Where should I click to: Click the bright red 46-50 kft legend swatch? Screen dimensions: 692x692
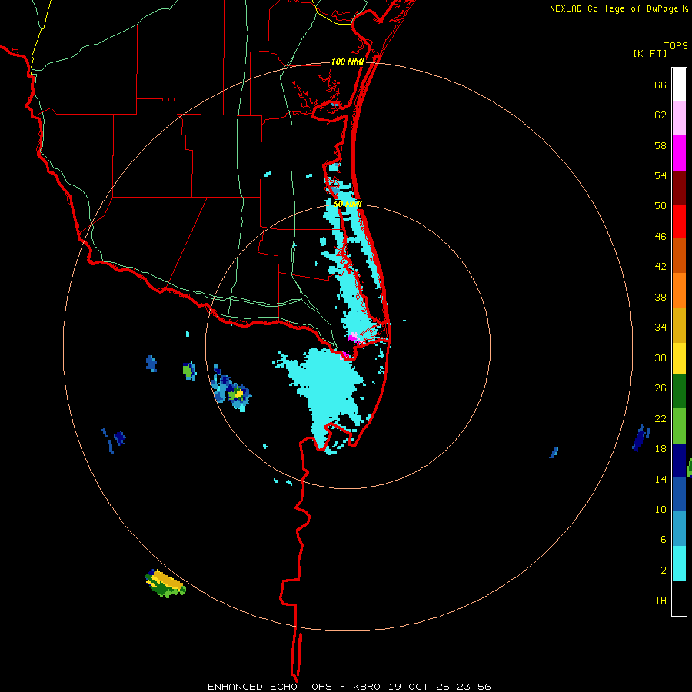(x=679, y=221)
